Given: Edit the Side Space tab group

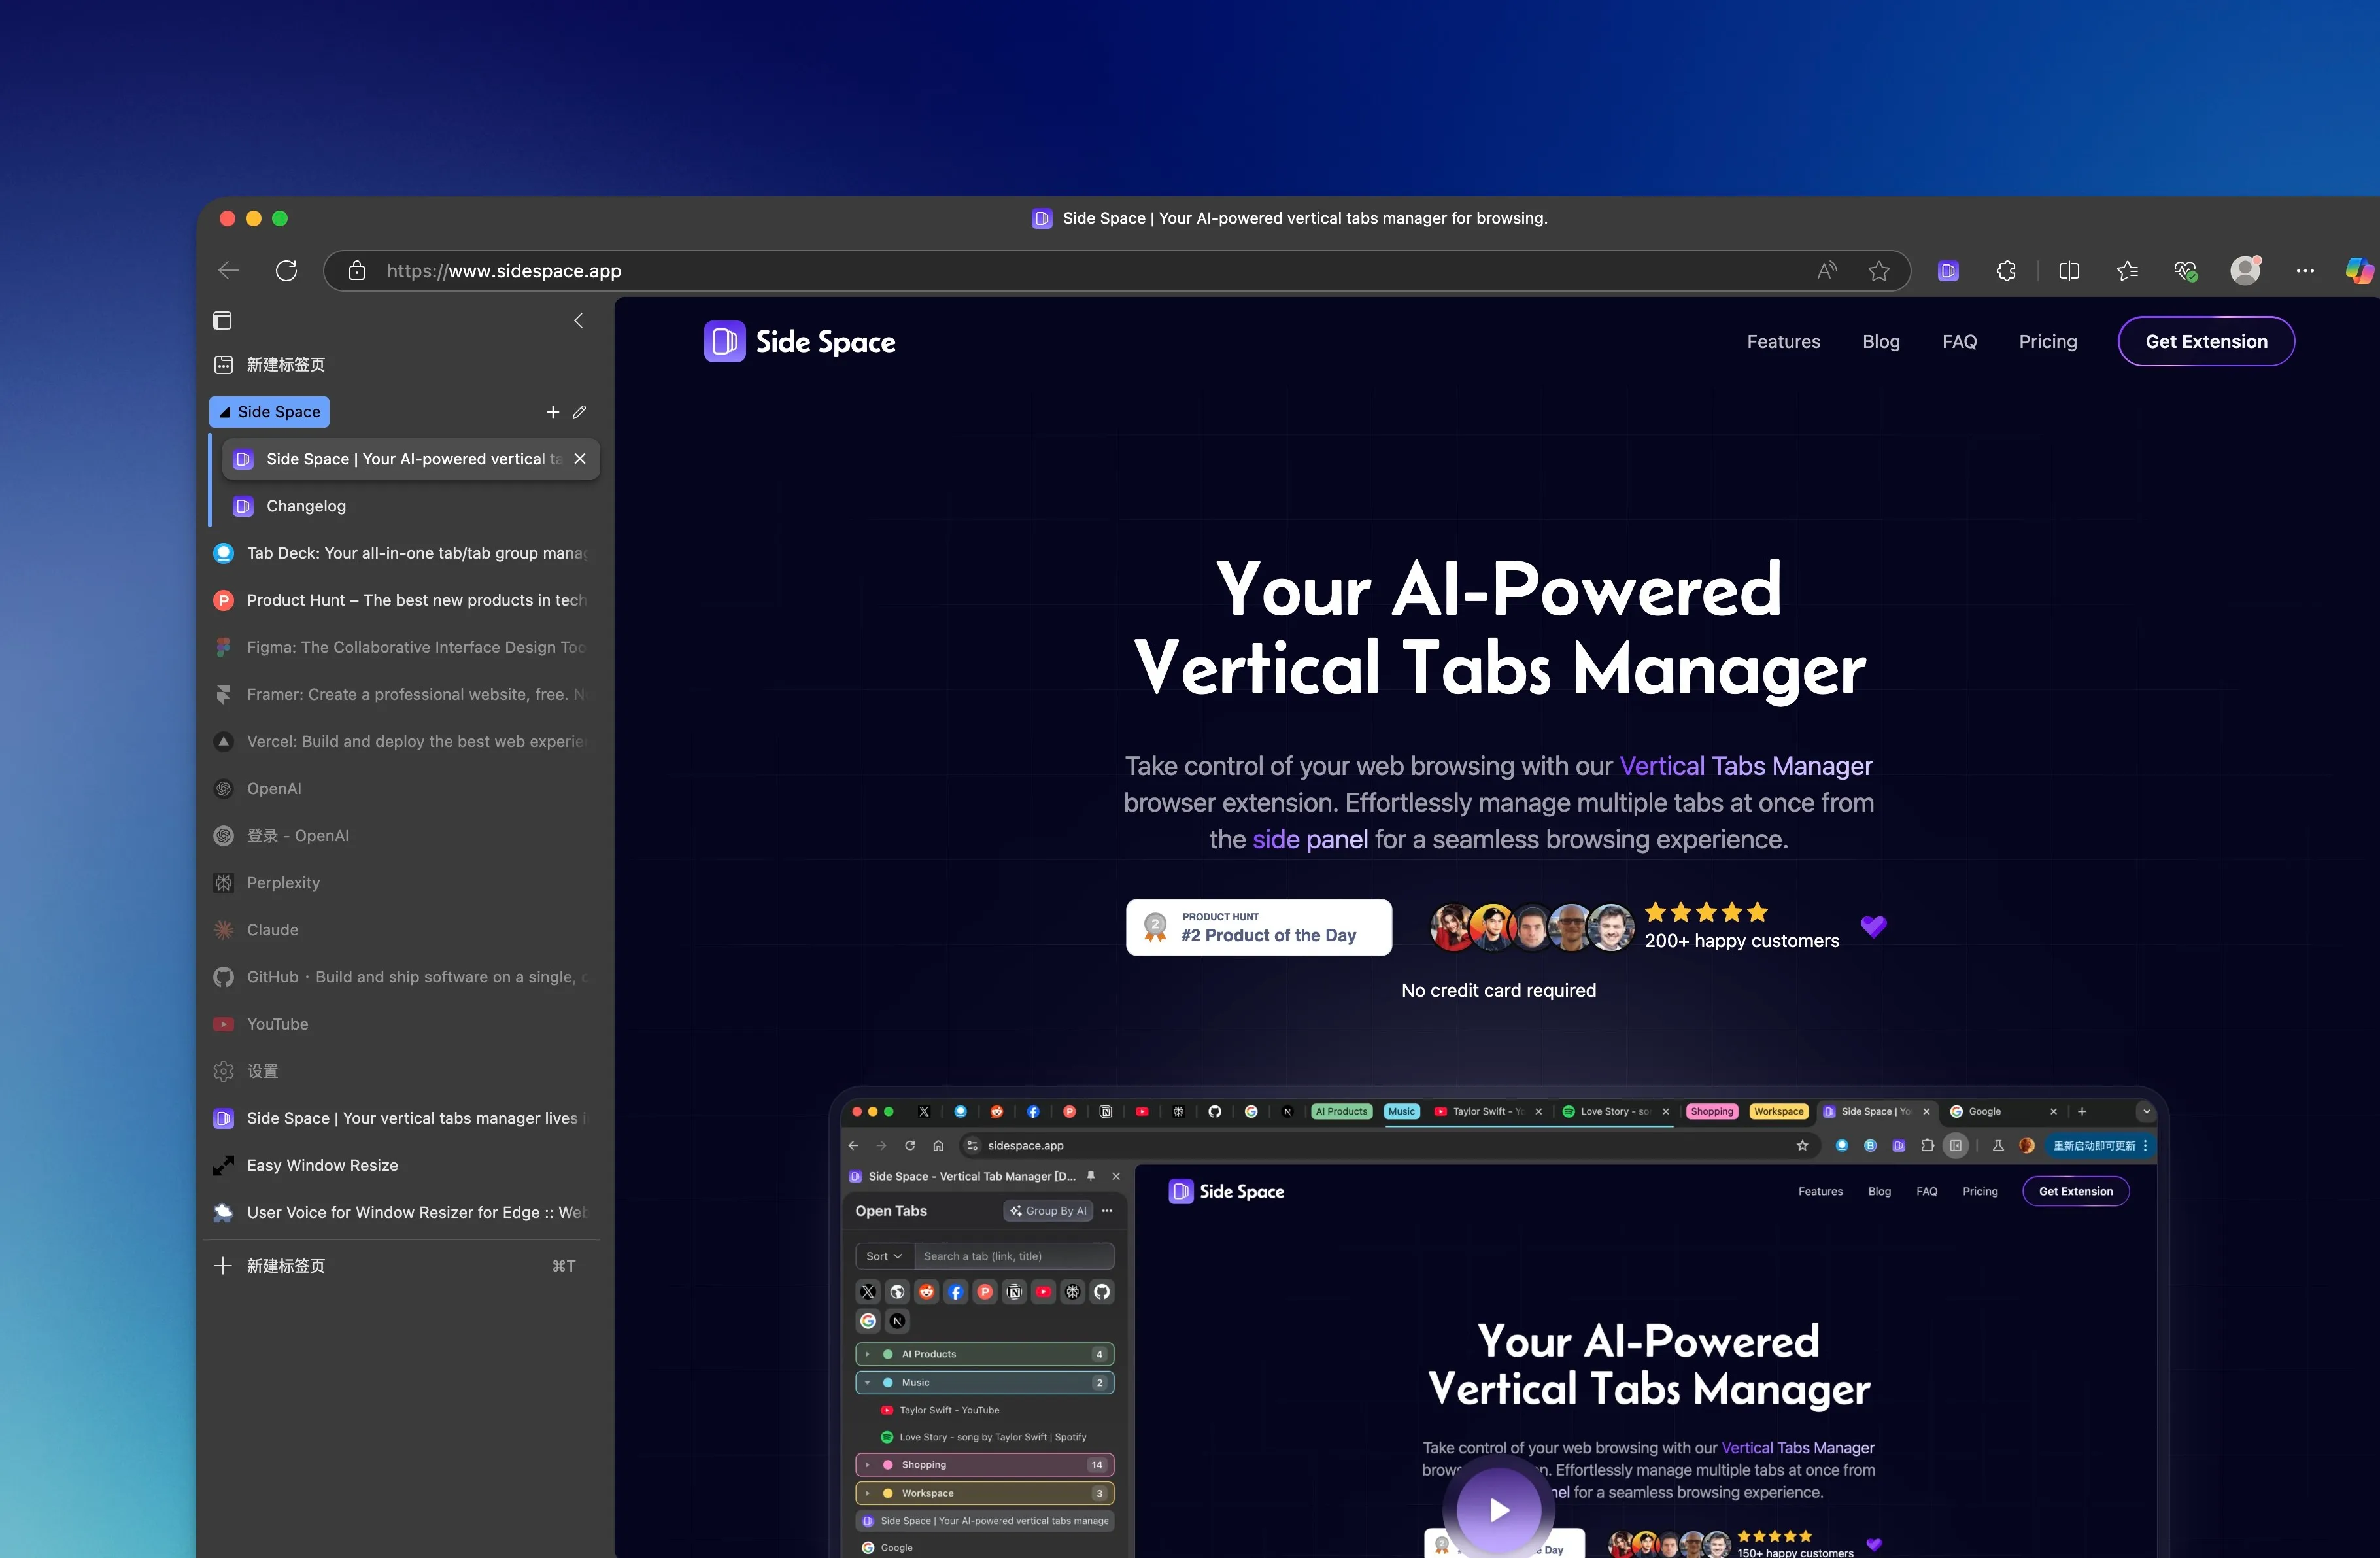Looking at the screenshot, I should [579, 412].
